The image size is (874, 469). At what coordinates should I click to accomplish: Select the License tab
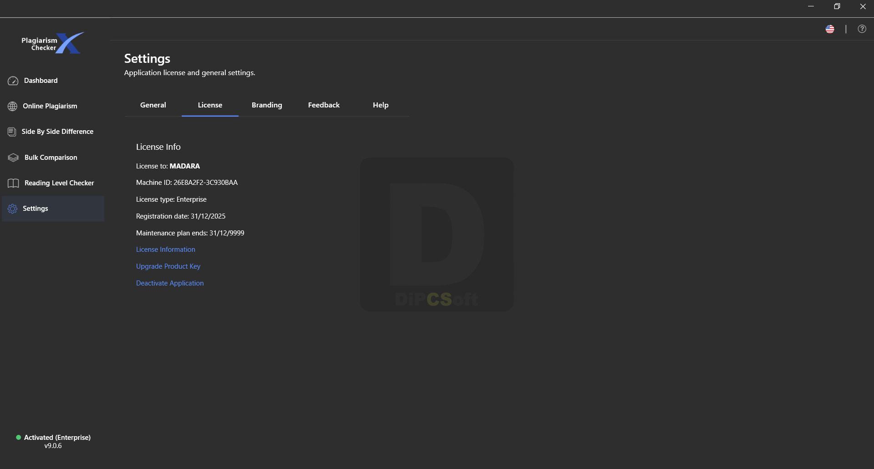point(210,105)
